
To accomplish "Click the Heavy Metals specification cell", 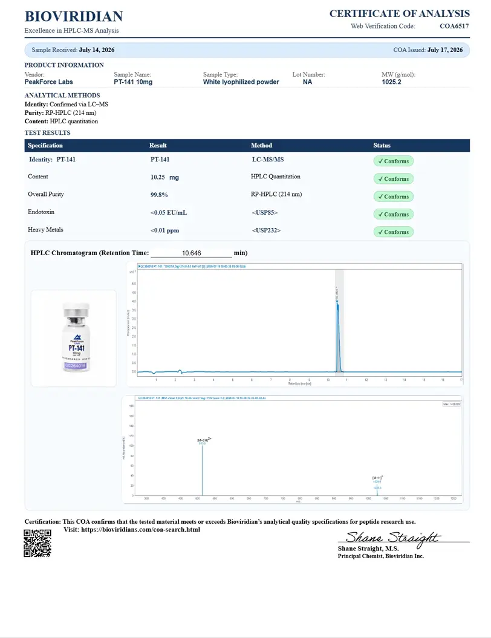I will 45,229.
